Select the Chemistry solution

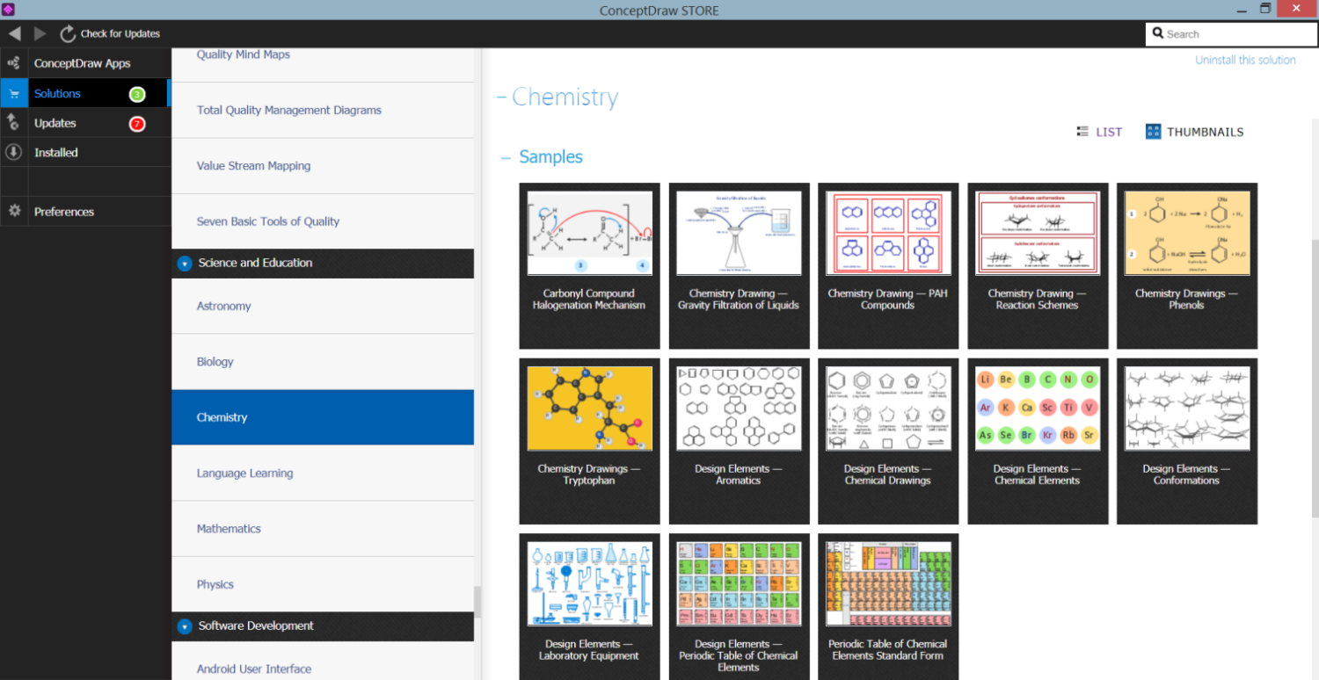tap(323, 417)
